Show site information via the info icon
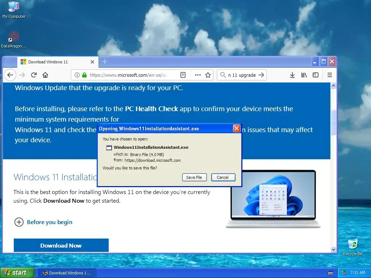 click(77, 75)
